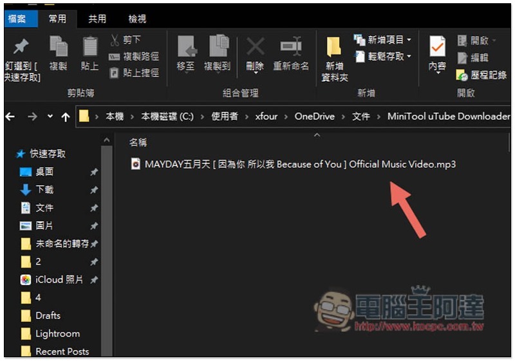Select the MAYDAY五月天 mp3 file

[x=294, y=164]
